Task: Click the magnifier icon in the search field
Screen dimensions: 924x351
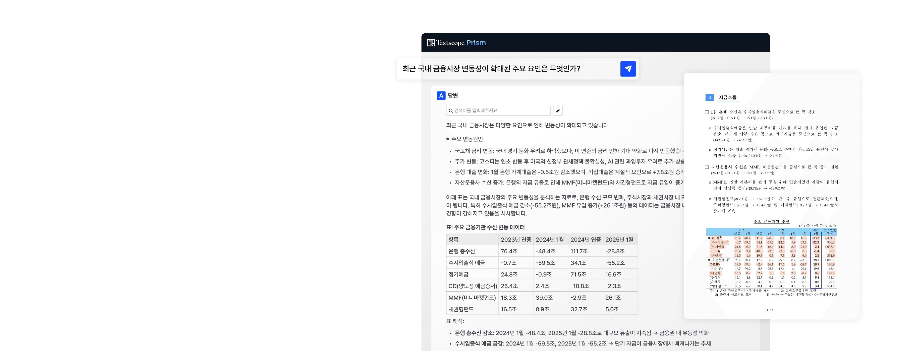Action: [x=450, y=111]
